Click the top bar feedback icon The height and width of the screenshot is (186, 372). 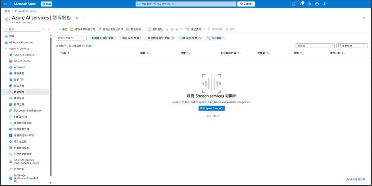click(324, 4)
